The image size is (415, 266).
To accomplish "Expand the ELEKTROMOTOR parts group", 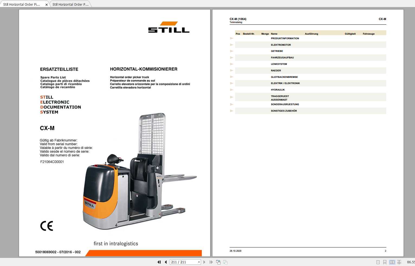I will (x=232, y=45).
